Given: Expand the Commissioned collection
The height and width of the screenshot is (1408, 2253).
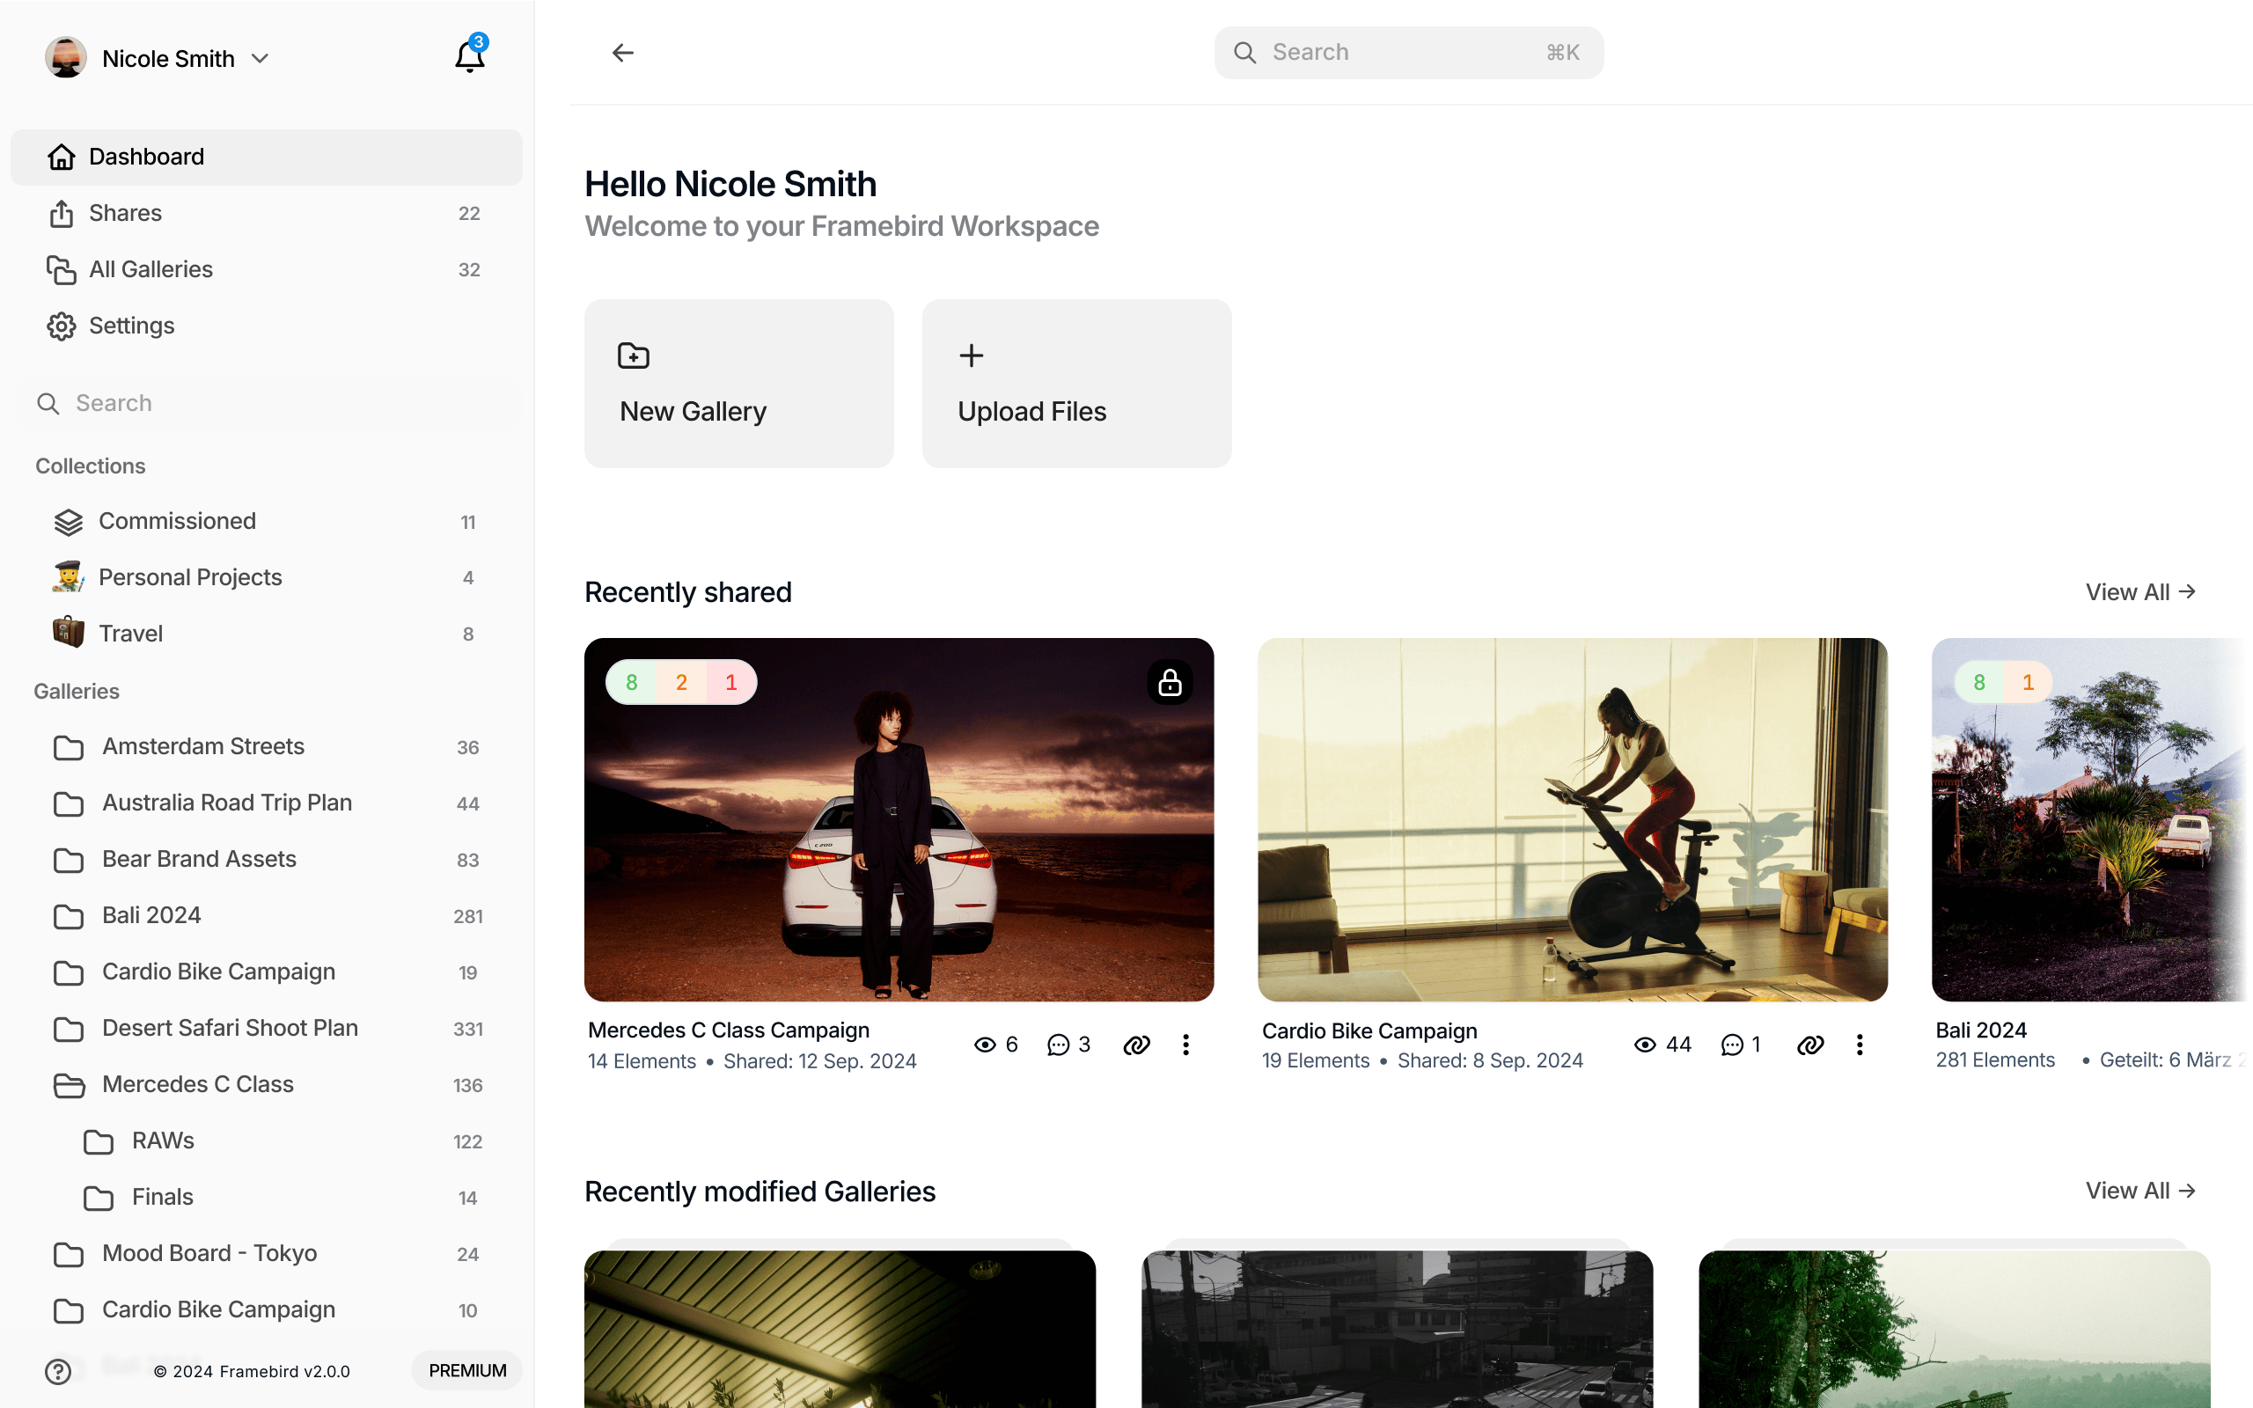Looking at the screenshot, I should pos(177,521).
